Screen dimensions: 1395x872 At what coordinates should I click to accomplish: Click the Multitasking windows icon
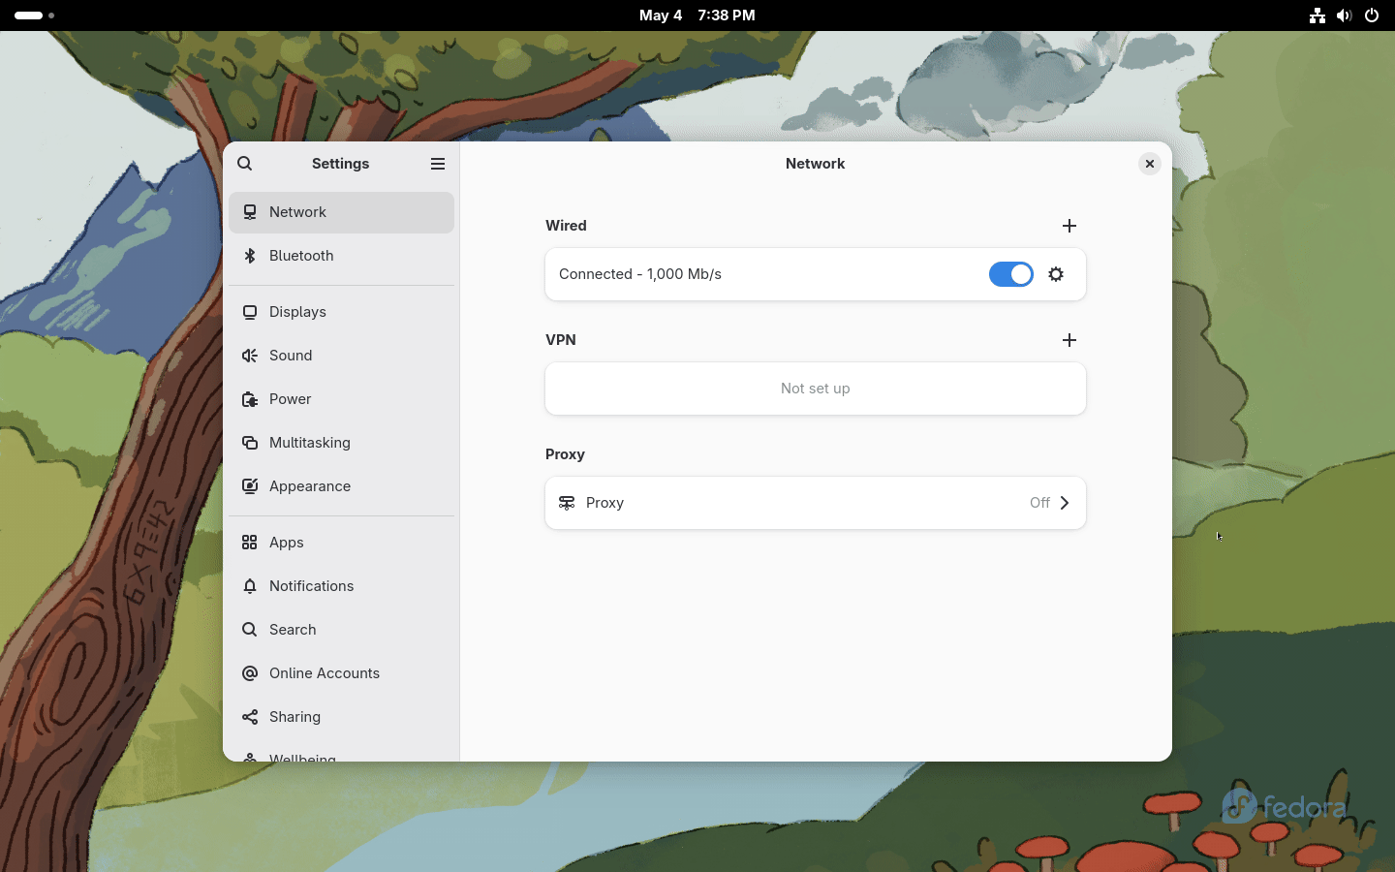click(250, 443)
